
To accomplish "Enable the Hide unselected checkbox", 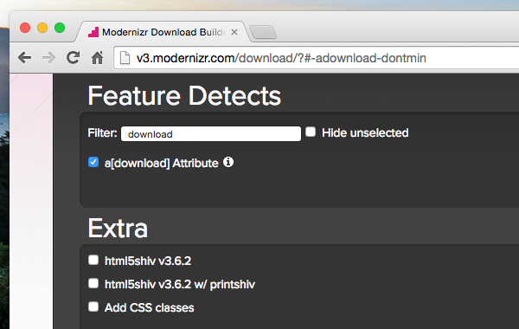I will click(x=311, y=132).
